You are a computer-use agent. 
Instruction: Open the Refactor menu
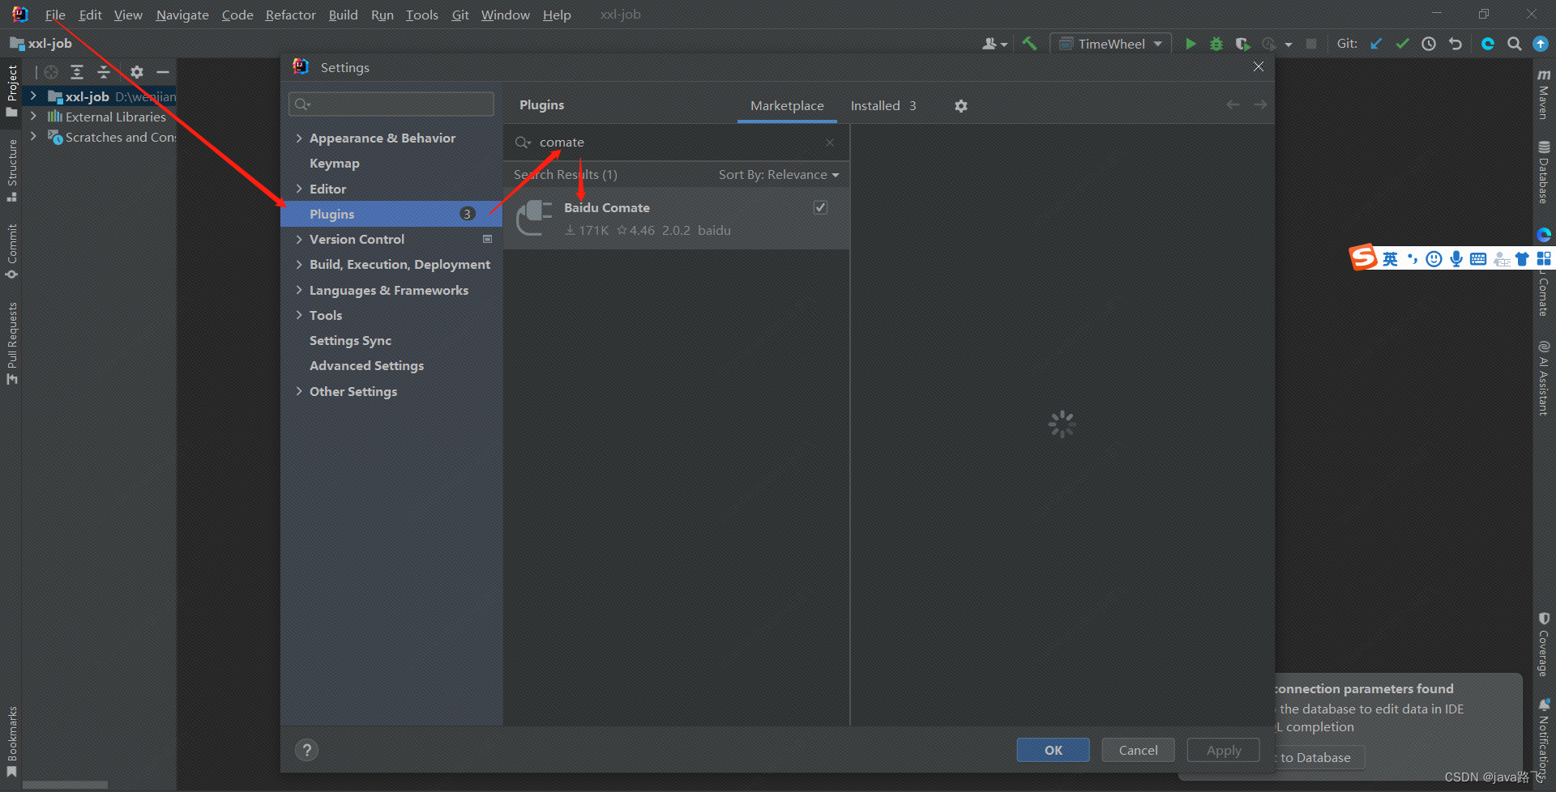tap(290, 15)
